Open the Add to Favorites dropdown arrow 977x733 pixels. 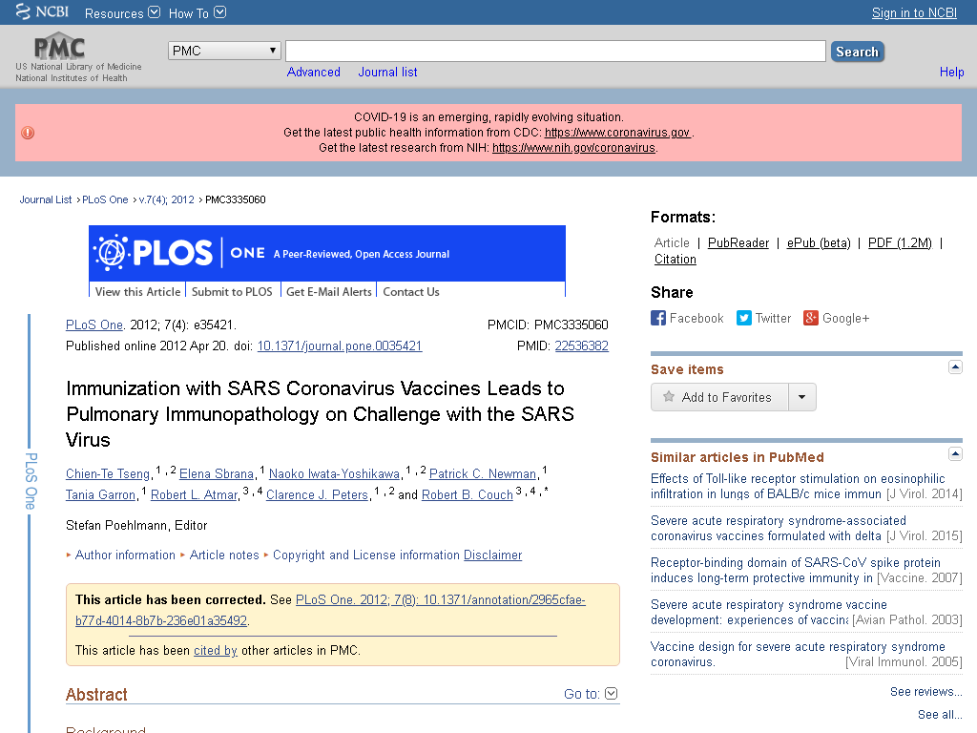(801, 397)
